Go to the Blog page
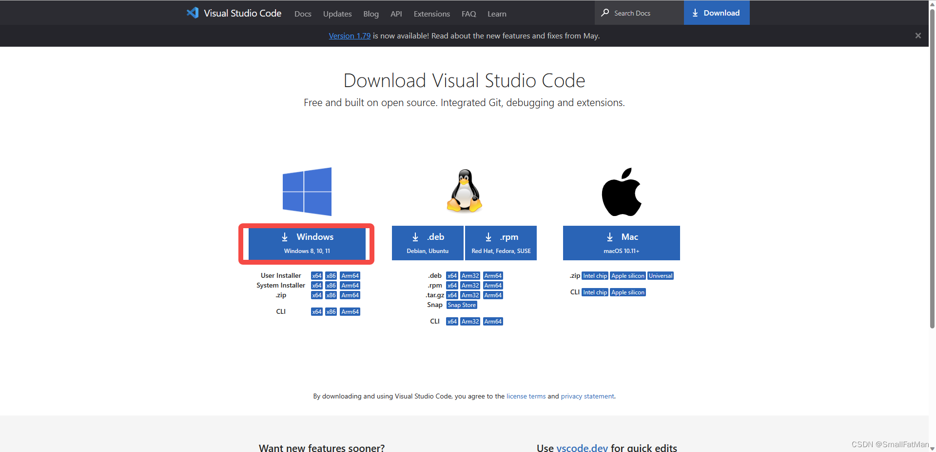This screenshot has width=936, height=452. 371,14
